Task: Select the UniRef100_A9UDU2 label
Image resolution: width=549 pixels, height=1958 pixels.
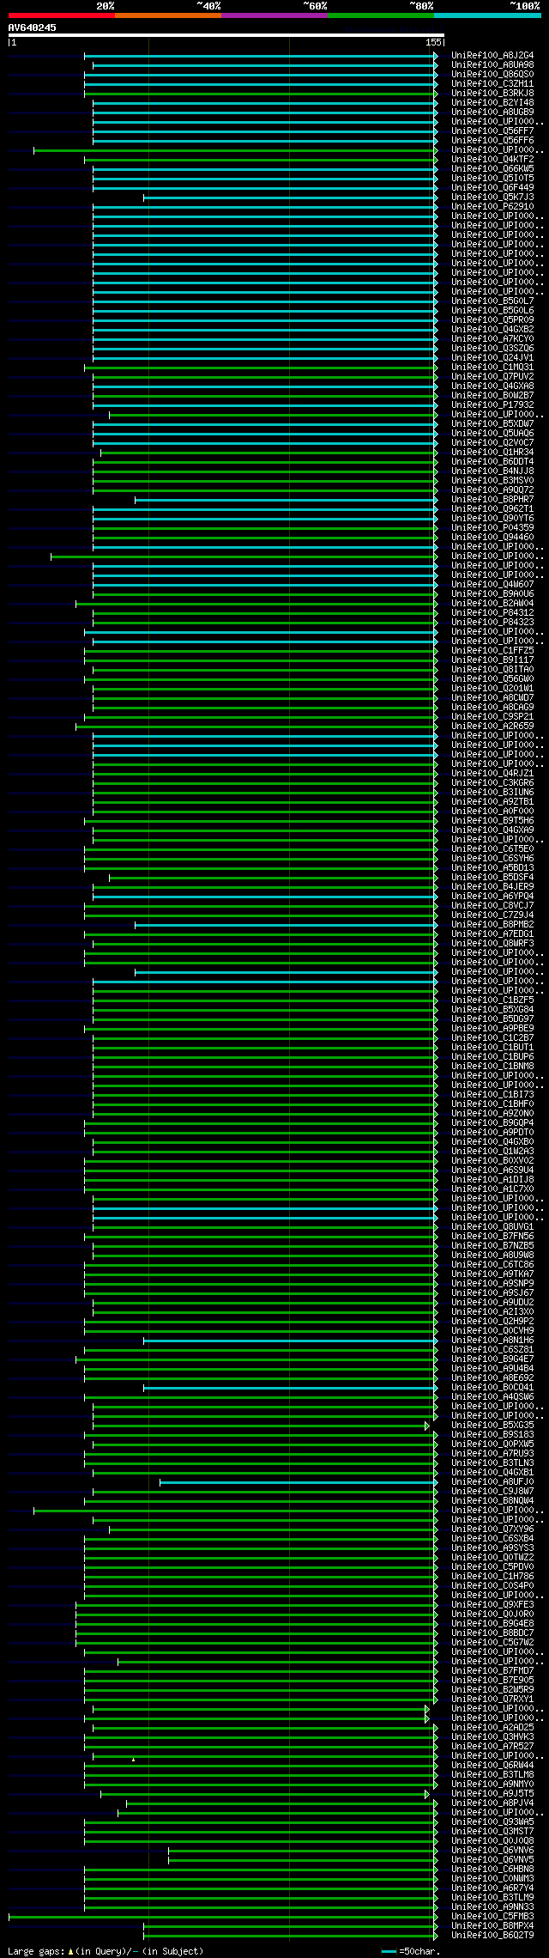Action: tap(492, 1302)
